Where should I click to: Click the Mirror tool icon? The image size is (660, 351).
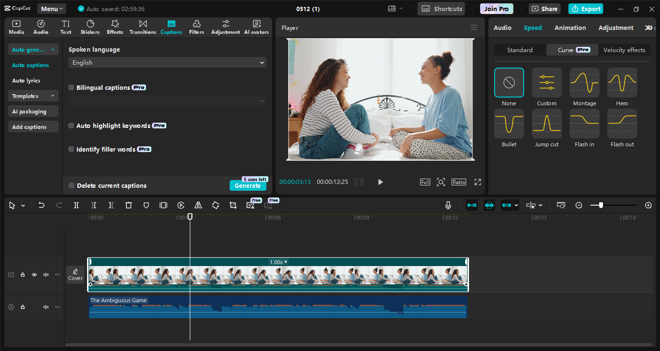[x=198, y=205]
